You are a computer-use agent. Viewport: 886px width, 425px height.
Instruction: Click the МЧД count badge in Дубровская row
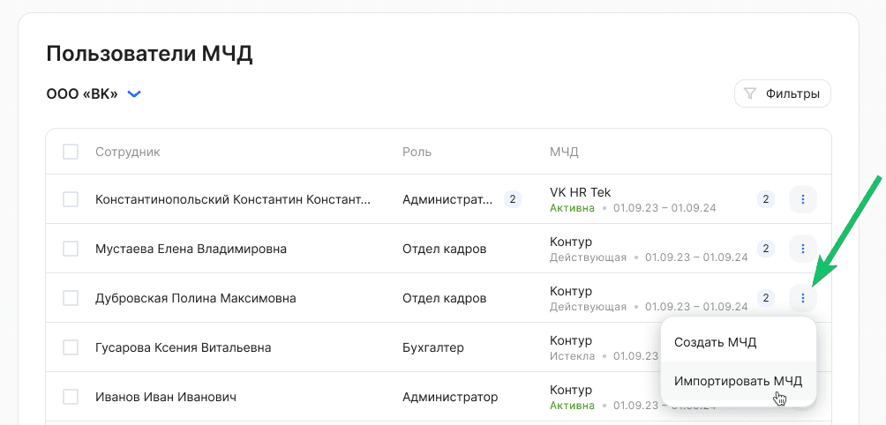click(x=766, y=298)
